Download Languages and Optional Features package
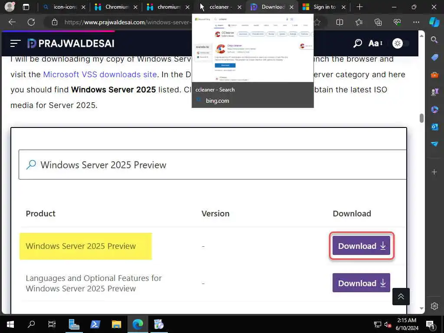The width and height of the screenshot is (444, 333). 361,283
